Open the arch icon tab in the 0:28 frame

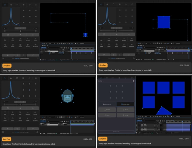(x=113, y=4)
